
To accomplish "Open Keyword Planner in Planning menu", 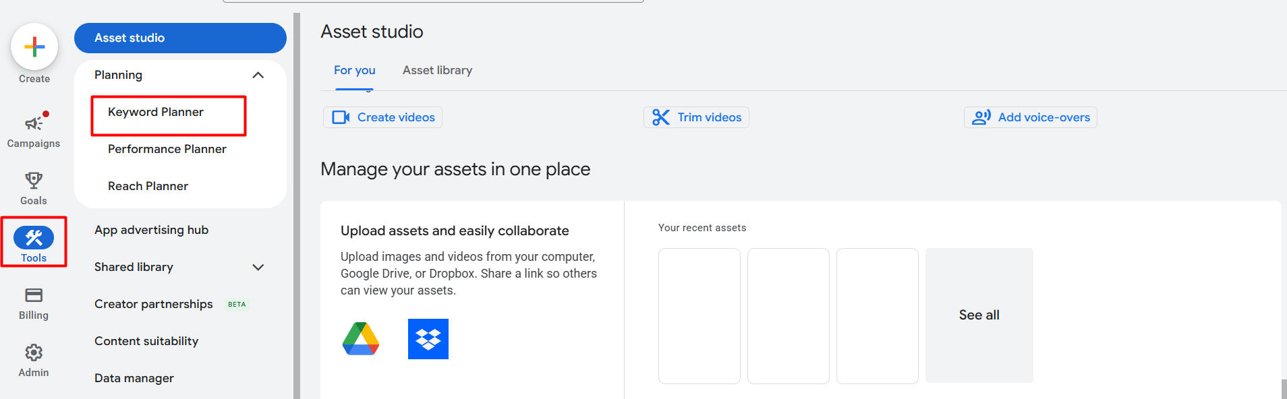I will pos(156,112).
